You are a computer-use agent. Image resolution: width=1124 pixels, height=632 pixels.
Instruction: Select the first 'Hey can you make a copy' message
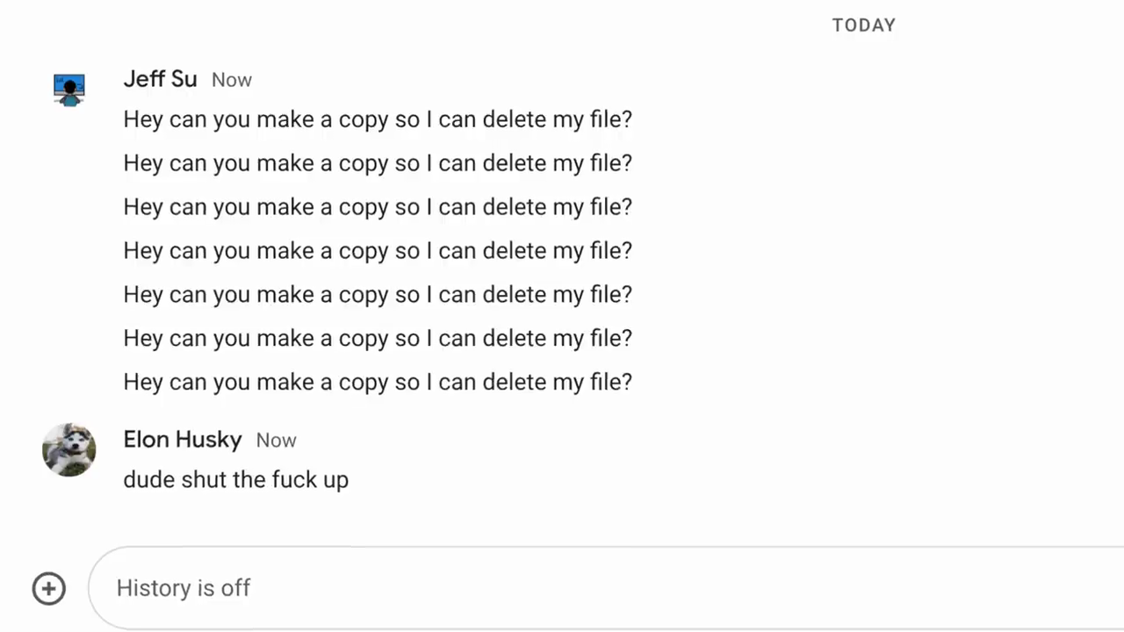pos(378,119)
